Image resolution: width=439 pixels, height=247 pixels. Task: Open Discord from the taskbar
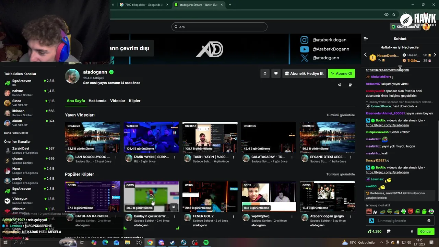pos(161,243)
